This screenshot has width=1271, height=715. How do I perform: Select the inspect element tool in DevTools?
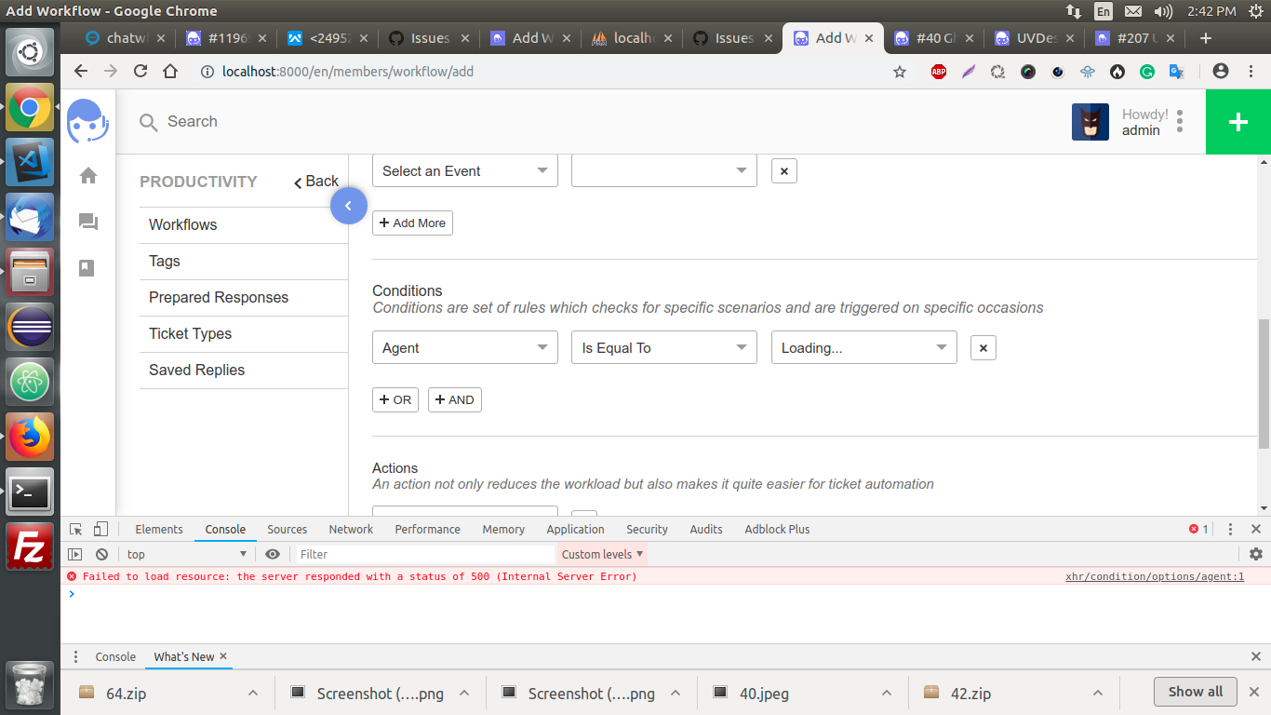74,528
